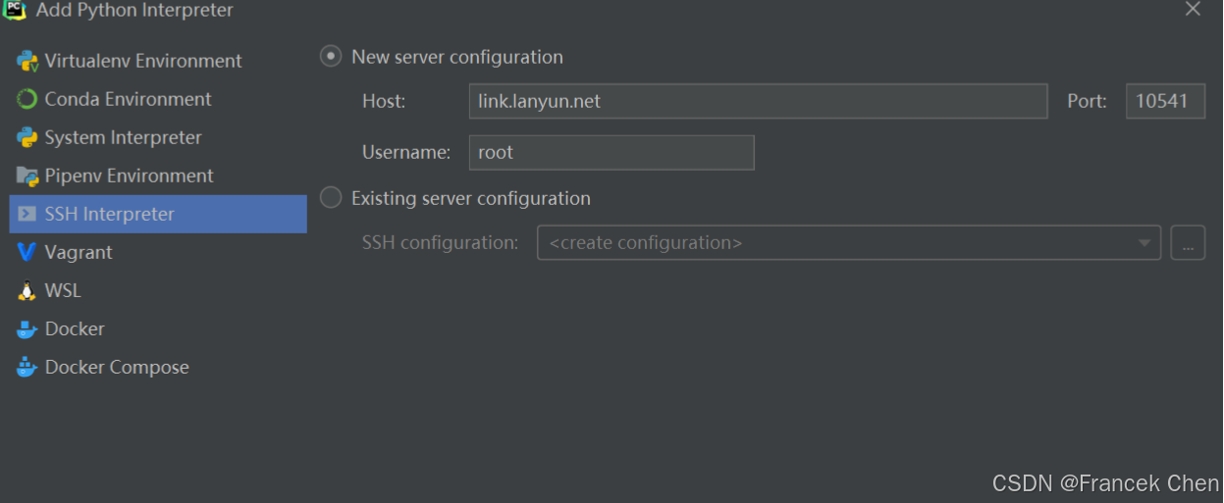Click the SSH configuration: label
Screen dimensions: 1224x503
click(441, 242)
